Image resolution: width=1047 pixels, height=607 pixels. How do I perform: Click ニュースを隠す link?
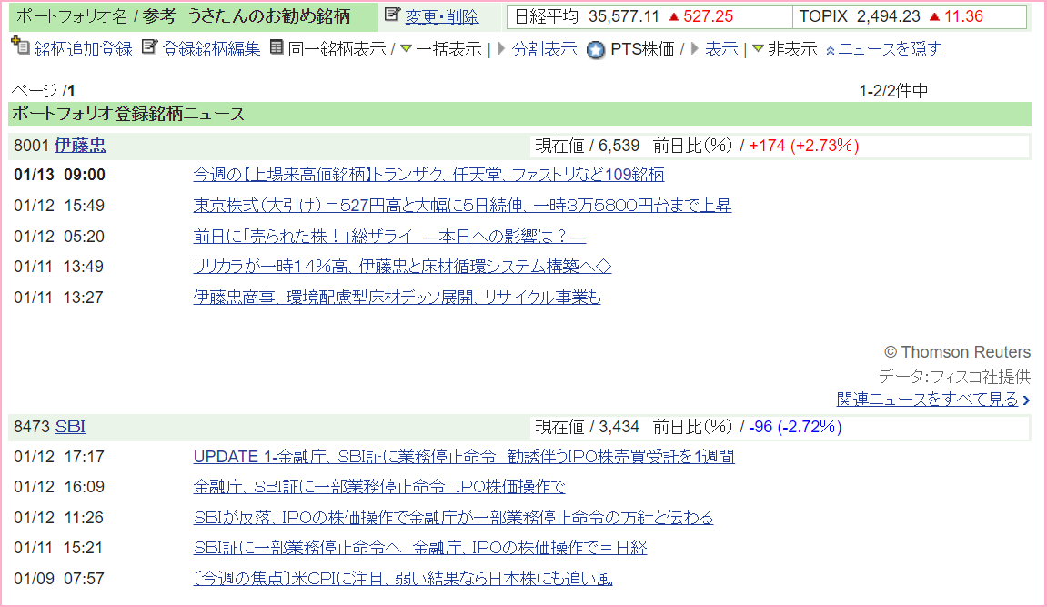coord(890,49)
